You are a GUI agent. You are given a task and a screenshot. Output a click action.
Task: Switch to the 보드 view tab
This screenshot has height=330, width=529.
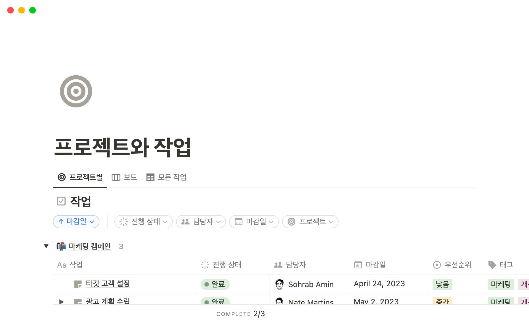pyautogui.click(x=124, y=177)
